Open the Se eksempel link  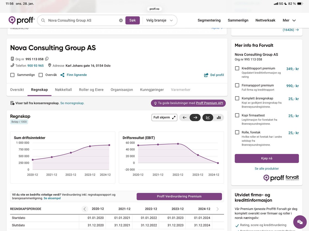tap(52, 198)
